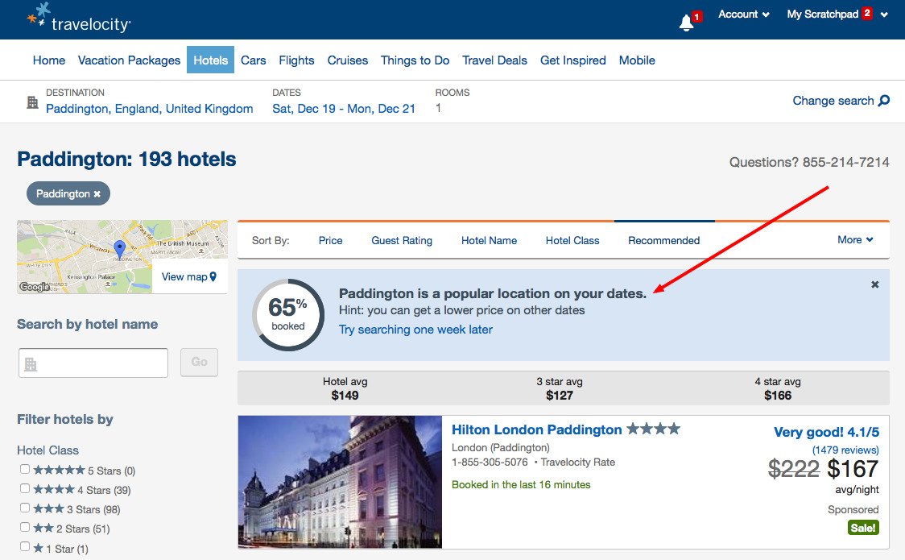Click the Change search magnifier icon
Image resolution: width=905 pixels, height=560 pixels.
coord(883,101)
